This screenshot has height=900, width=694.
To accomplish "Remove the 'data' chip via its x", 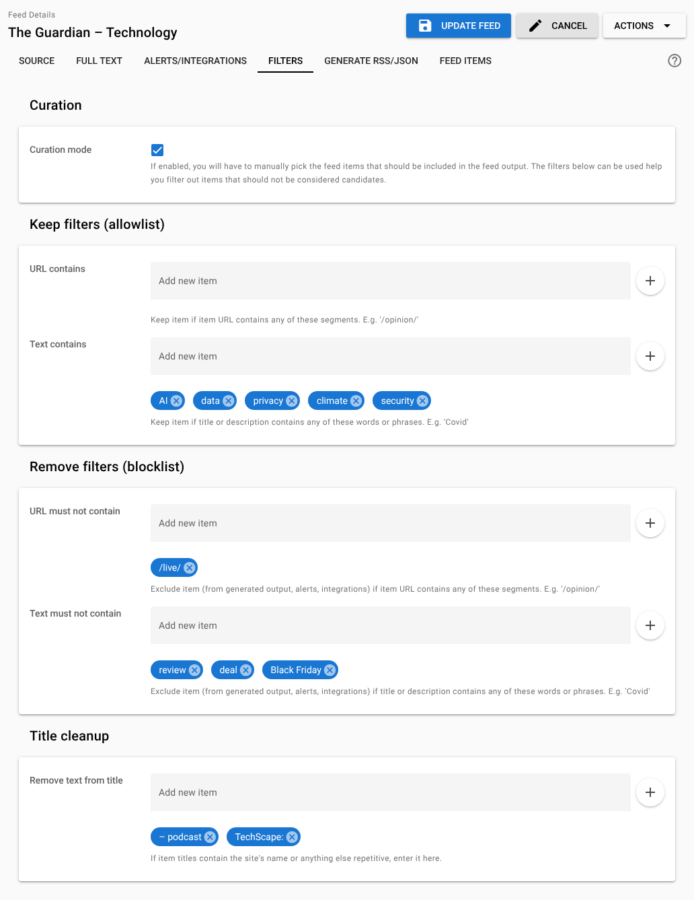I will pyautogui.click(x=229, y=401).
